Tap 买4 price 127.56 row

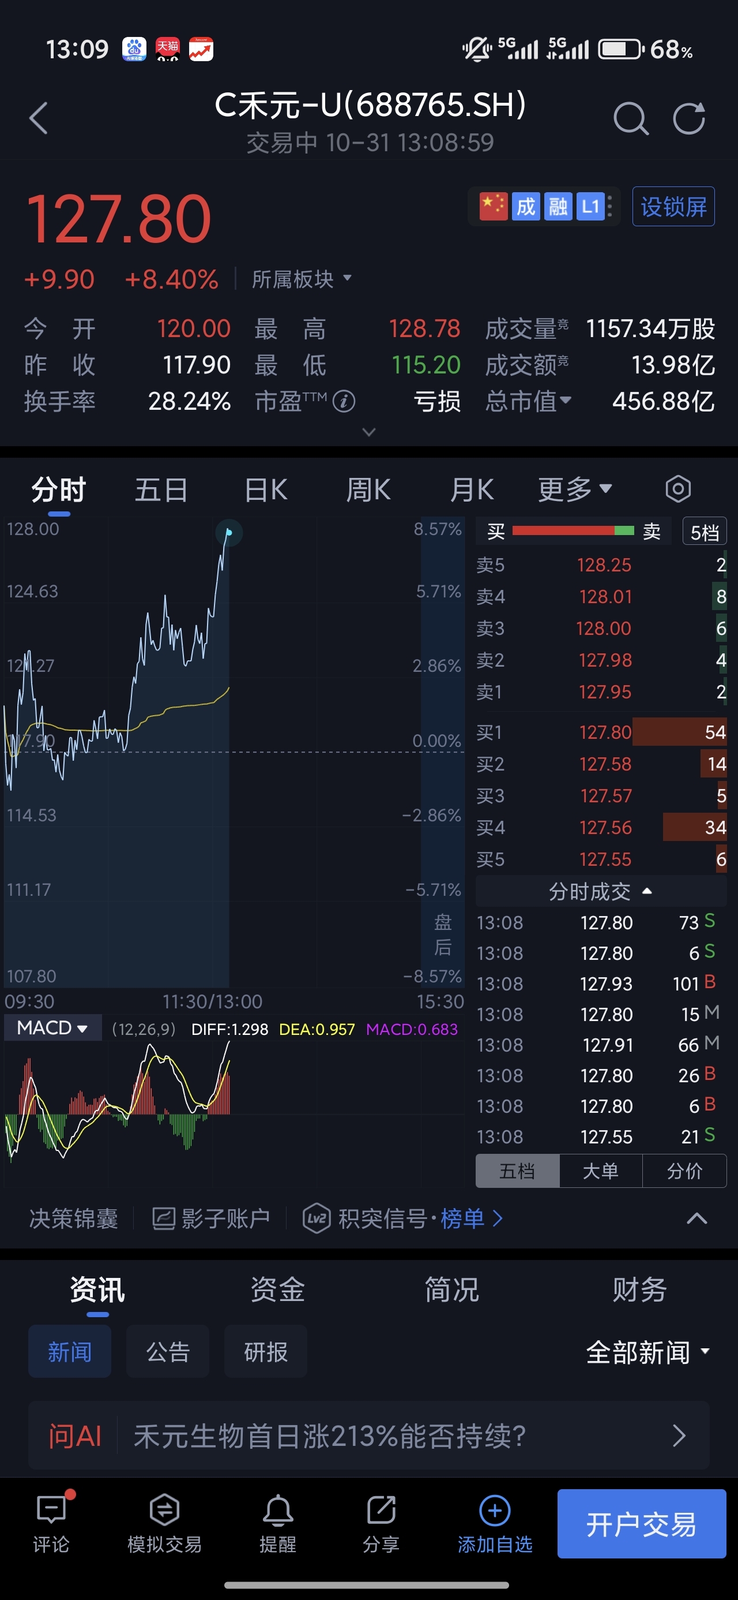(x=601, y=827)
